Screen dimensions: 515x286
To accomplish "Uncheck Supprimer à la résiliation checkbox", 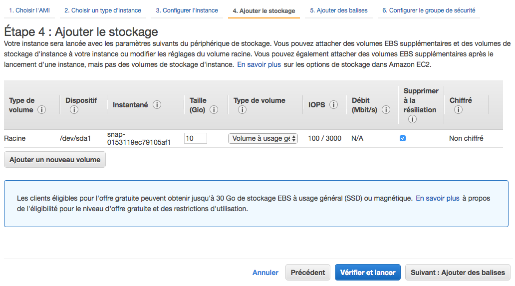I will (x=403, y=138).
